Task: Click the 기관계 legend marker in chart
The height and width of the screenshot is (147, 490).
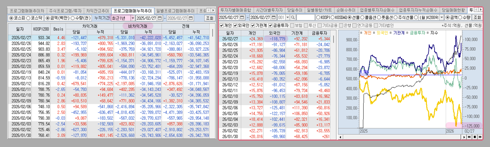Action: tap(391, 32)
